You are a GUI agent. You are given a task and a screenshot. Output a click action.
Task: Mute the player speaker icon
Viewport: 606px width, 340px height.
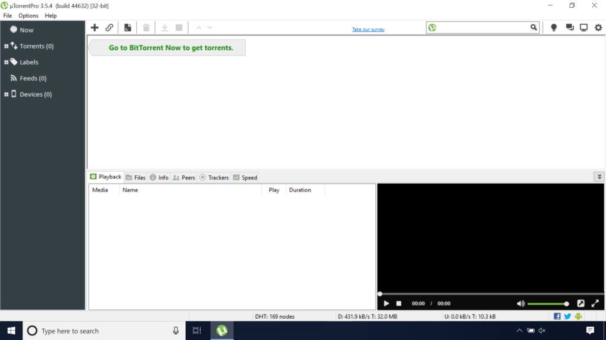(x=521, y=303)
